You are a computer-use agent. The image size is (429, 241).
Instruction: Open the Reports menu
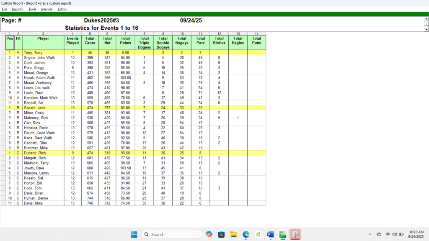(x=17, y=9)
